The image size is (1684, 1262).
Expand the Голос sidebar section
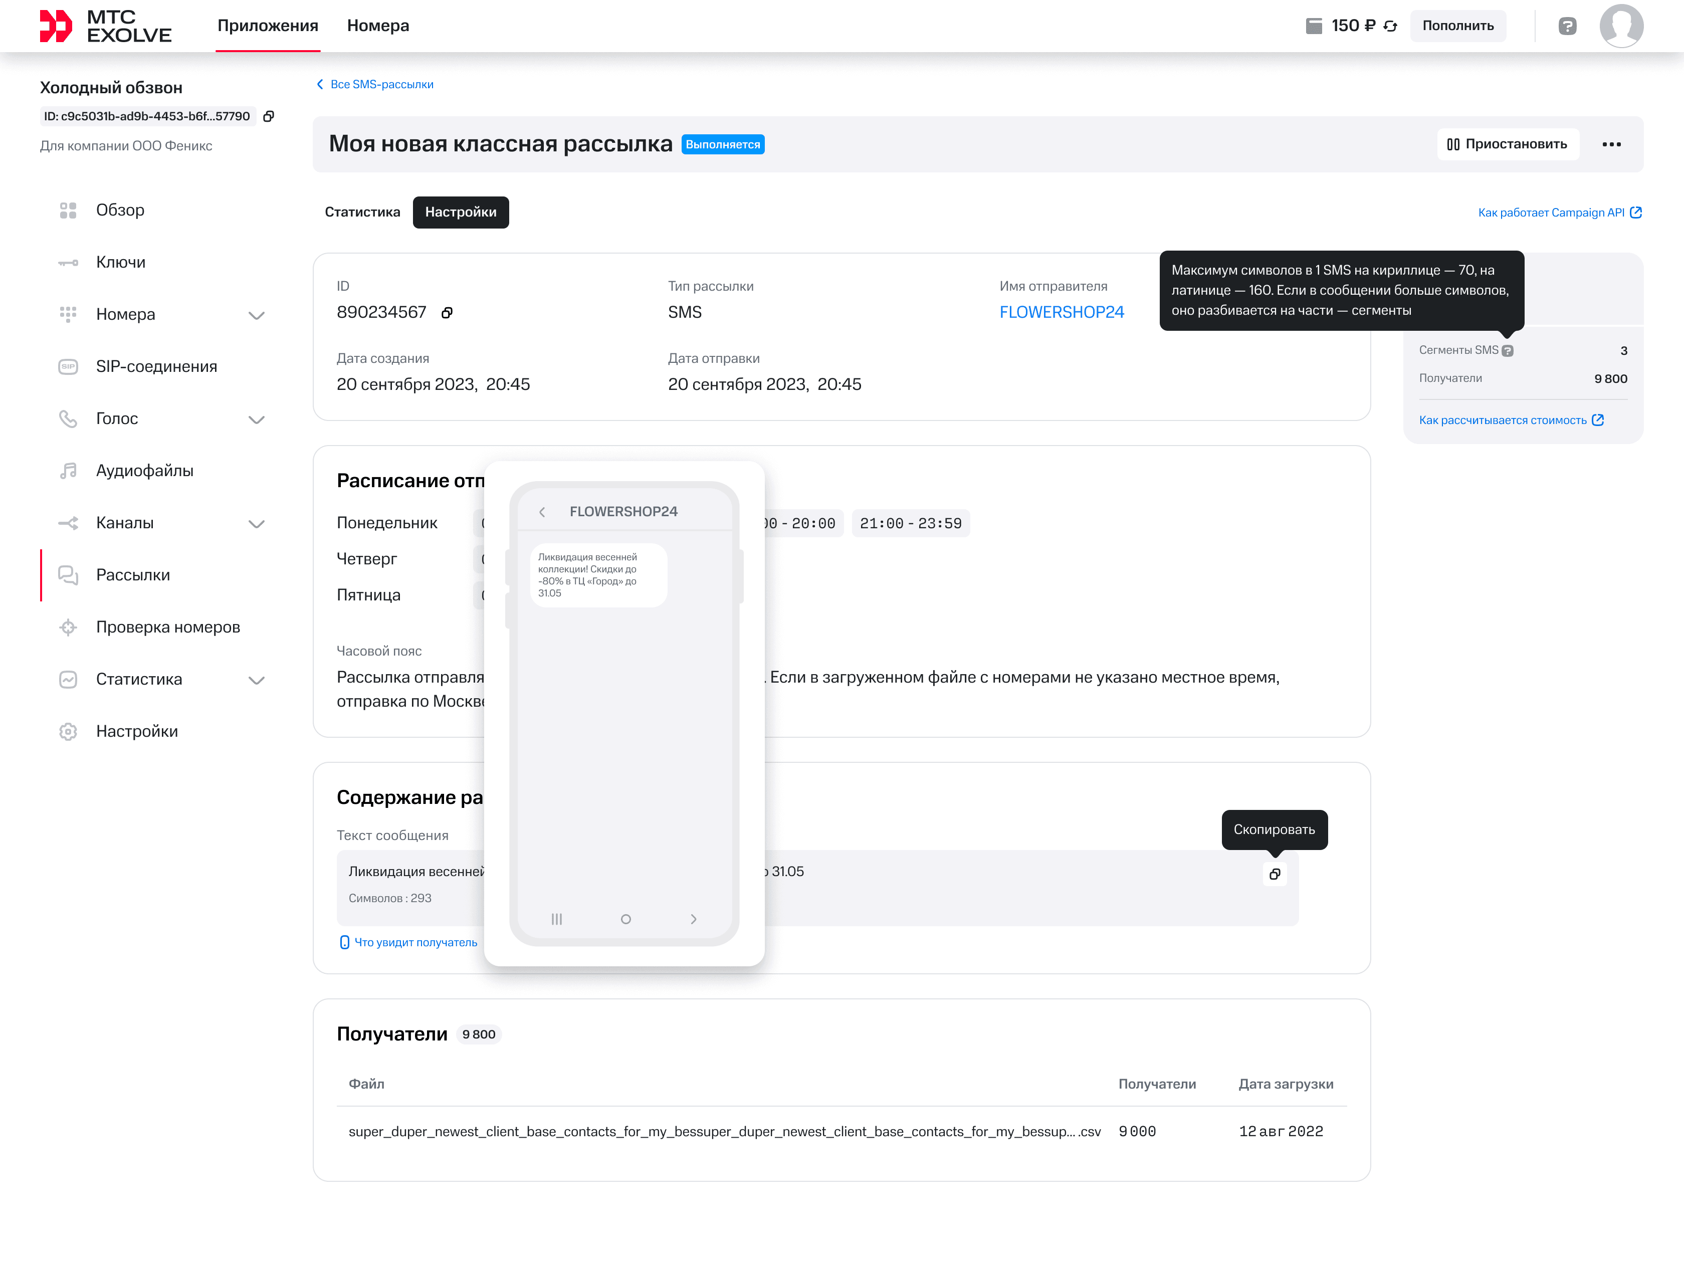click(x=257, y=419)
